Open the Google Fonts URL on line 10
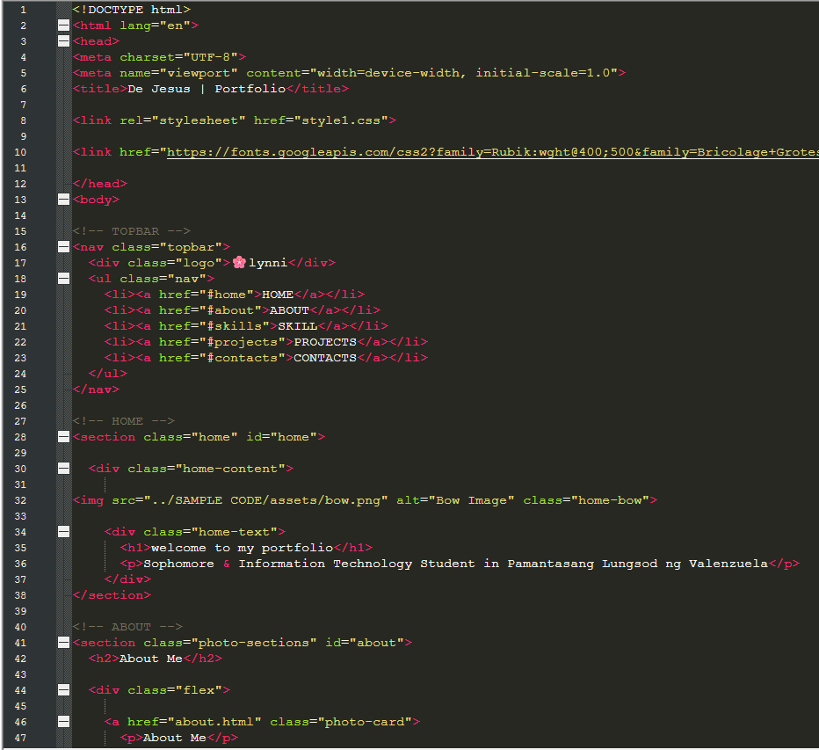The image size is (819, 750). point(493,152)
